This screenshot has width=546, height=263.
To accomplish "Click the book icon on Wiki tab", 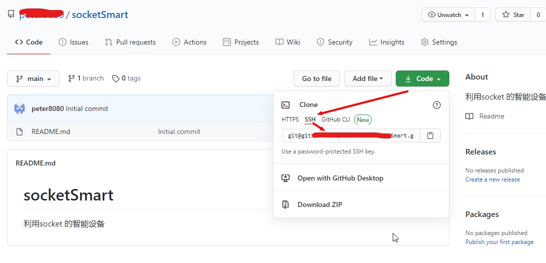I will click(x=280, y=42).
